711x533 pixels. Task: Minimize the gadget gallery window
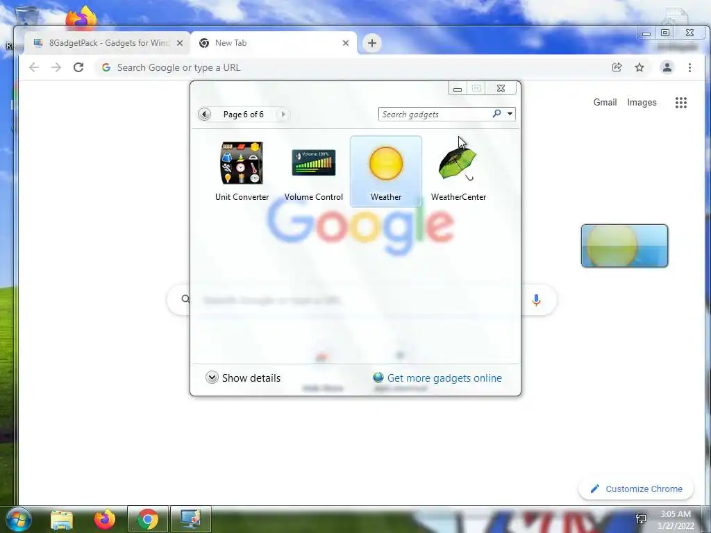[458, 88]
